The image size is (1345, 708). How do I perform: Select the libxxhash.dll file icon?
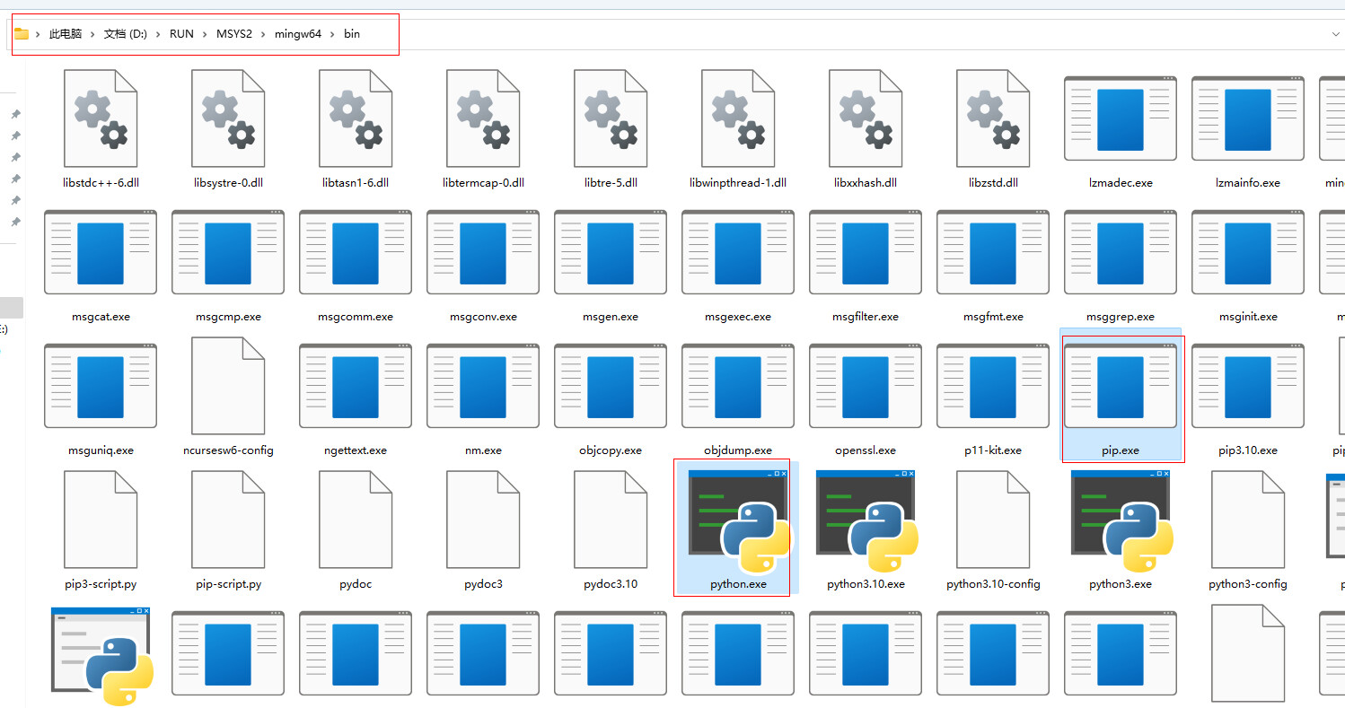pyautogui.click(x=866, y=118)
